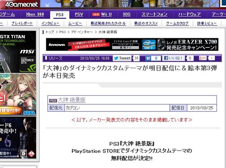Click アドベンチャー breadcrumb link
The height and width of the screenshot is (168, 226).
pos(82,32)
